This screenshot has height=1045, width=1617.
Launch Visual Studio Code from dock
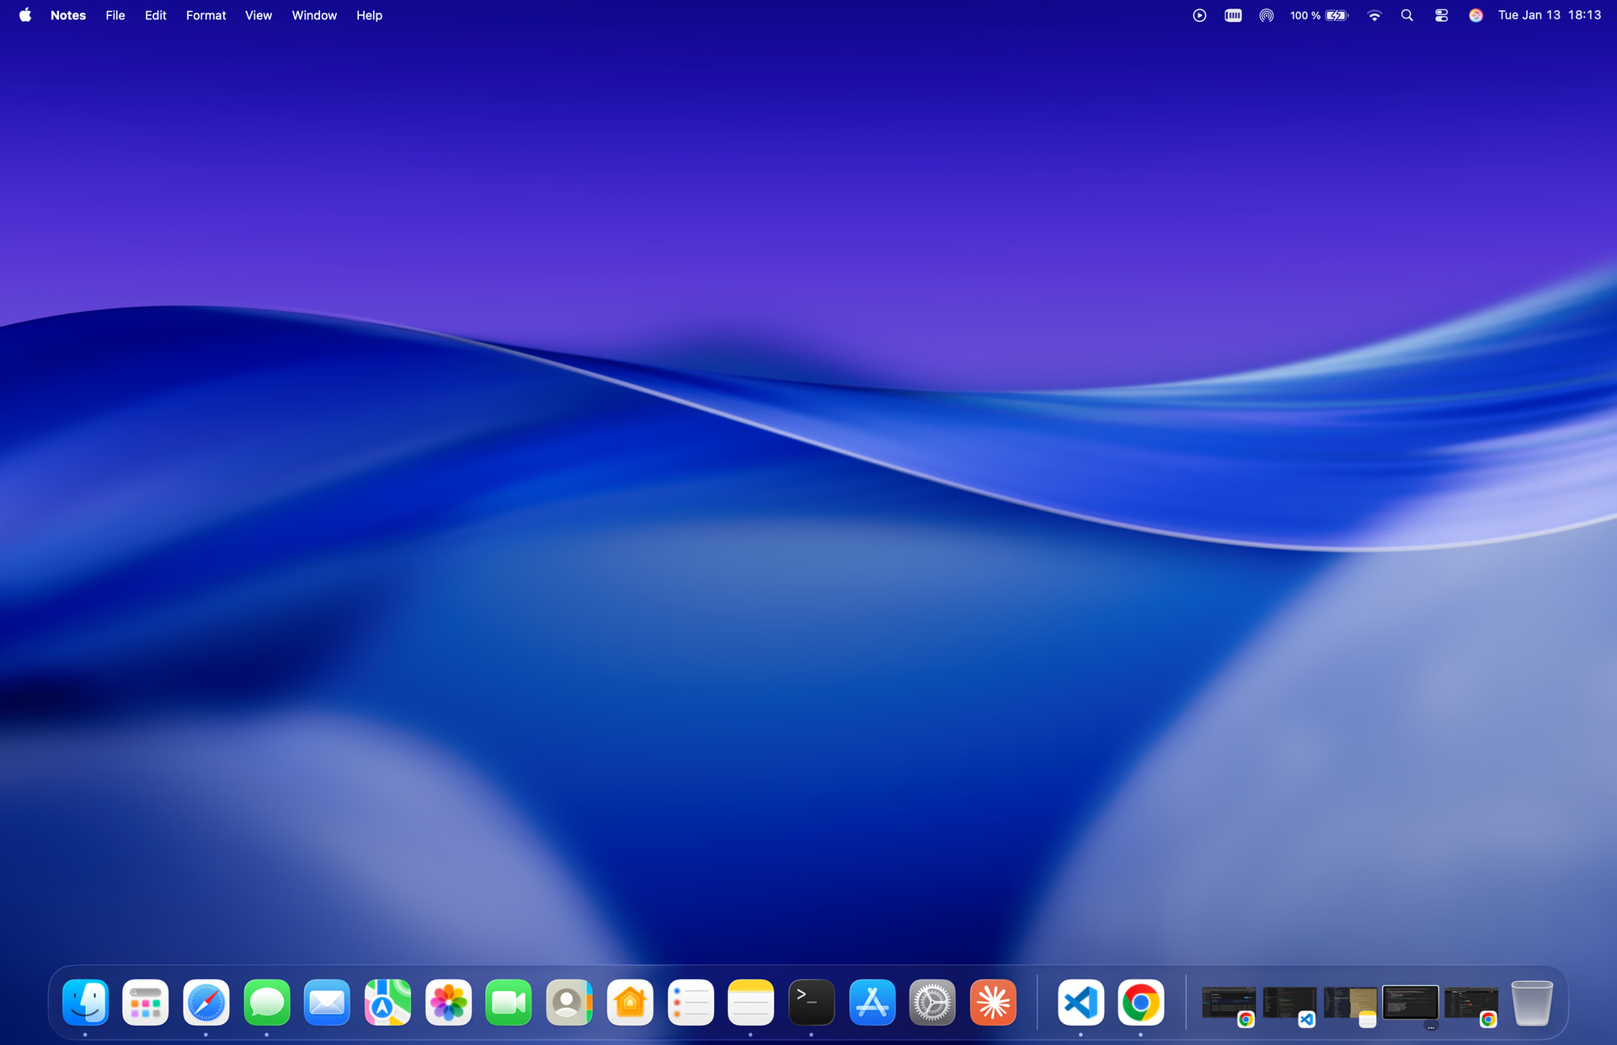click(x=1081, y=1002)
